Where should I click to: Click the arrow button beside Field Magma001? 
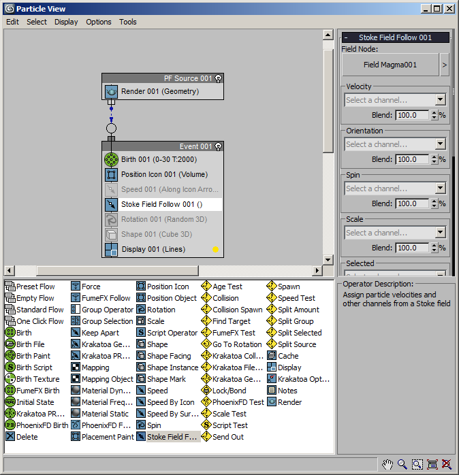click(445, 65)
